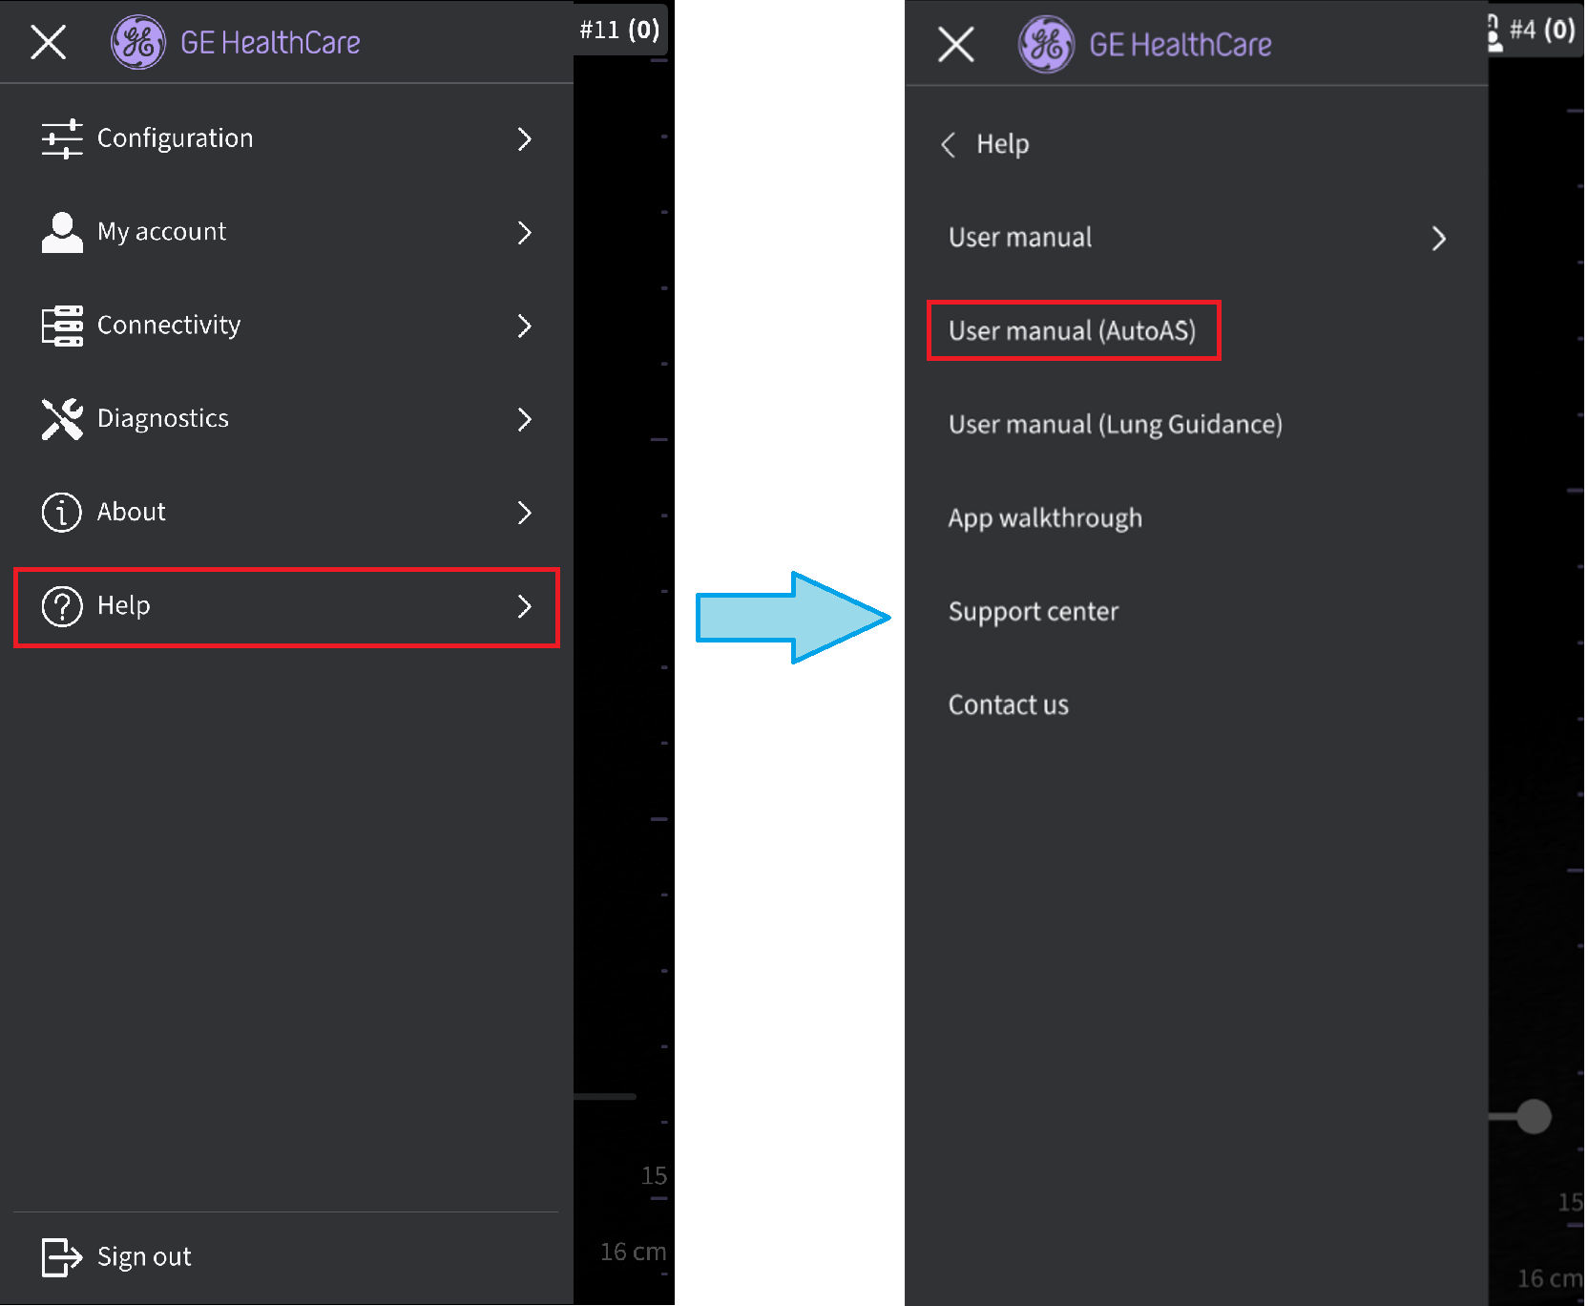Go back using the Help back arrow
This screenshot has height=1306, width=1588.
(x=949, y=145)
